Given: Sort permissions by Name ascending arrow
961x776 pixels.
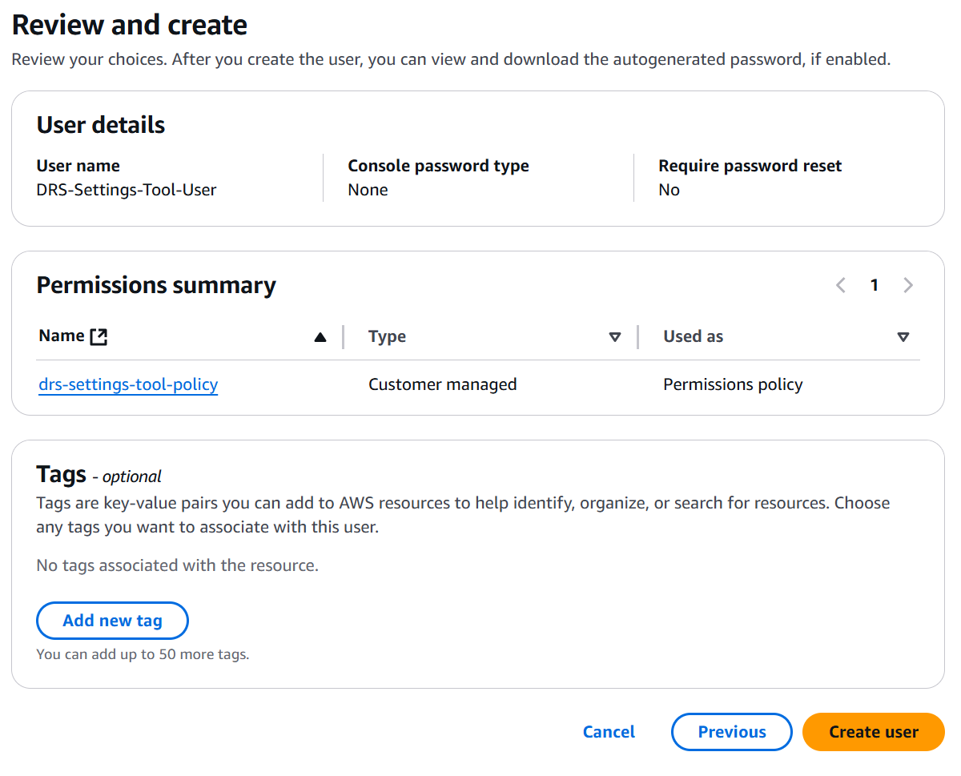Looking at the screenshot, I should click(320, 337).
